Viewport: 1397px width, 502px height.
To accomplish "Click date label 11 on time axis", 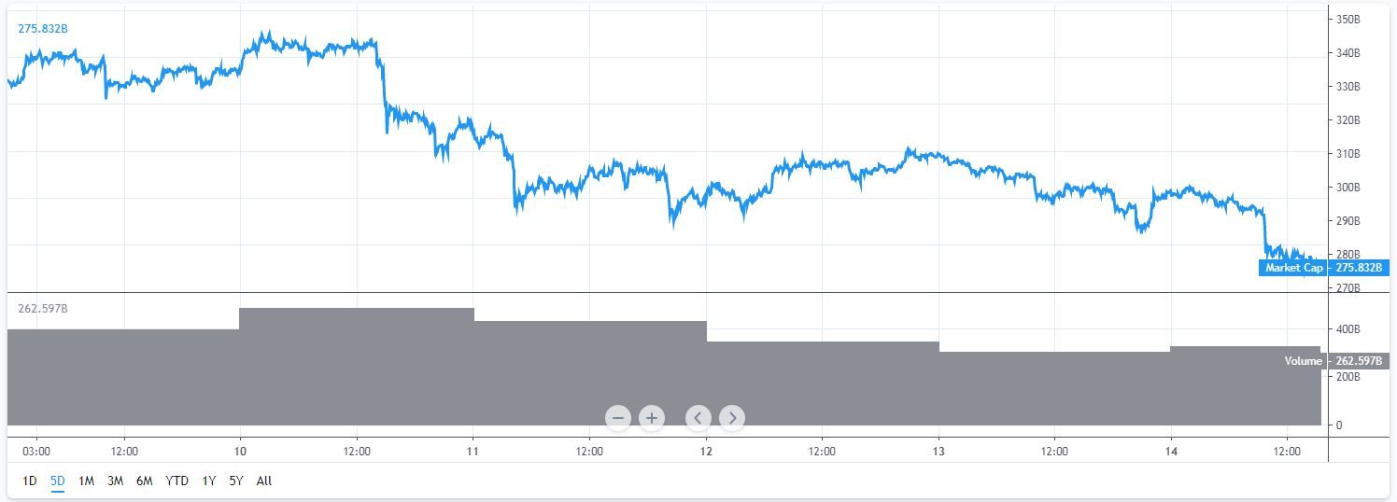I will point(473,451).
